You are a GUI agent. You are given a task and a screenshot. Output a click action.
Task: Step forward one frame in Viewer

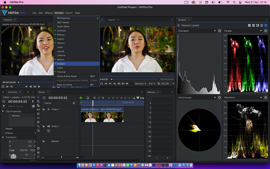tap(123, 84)
